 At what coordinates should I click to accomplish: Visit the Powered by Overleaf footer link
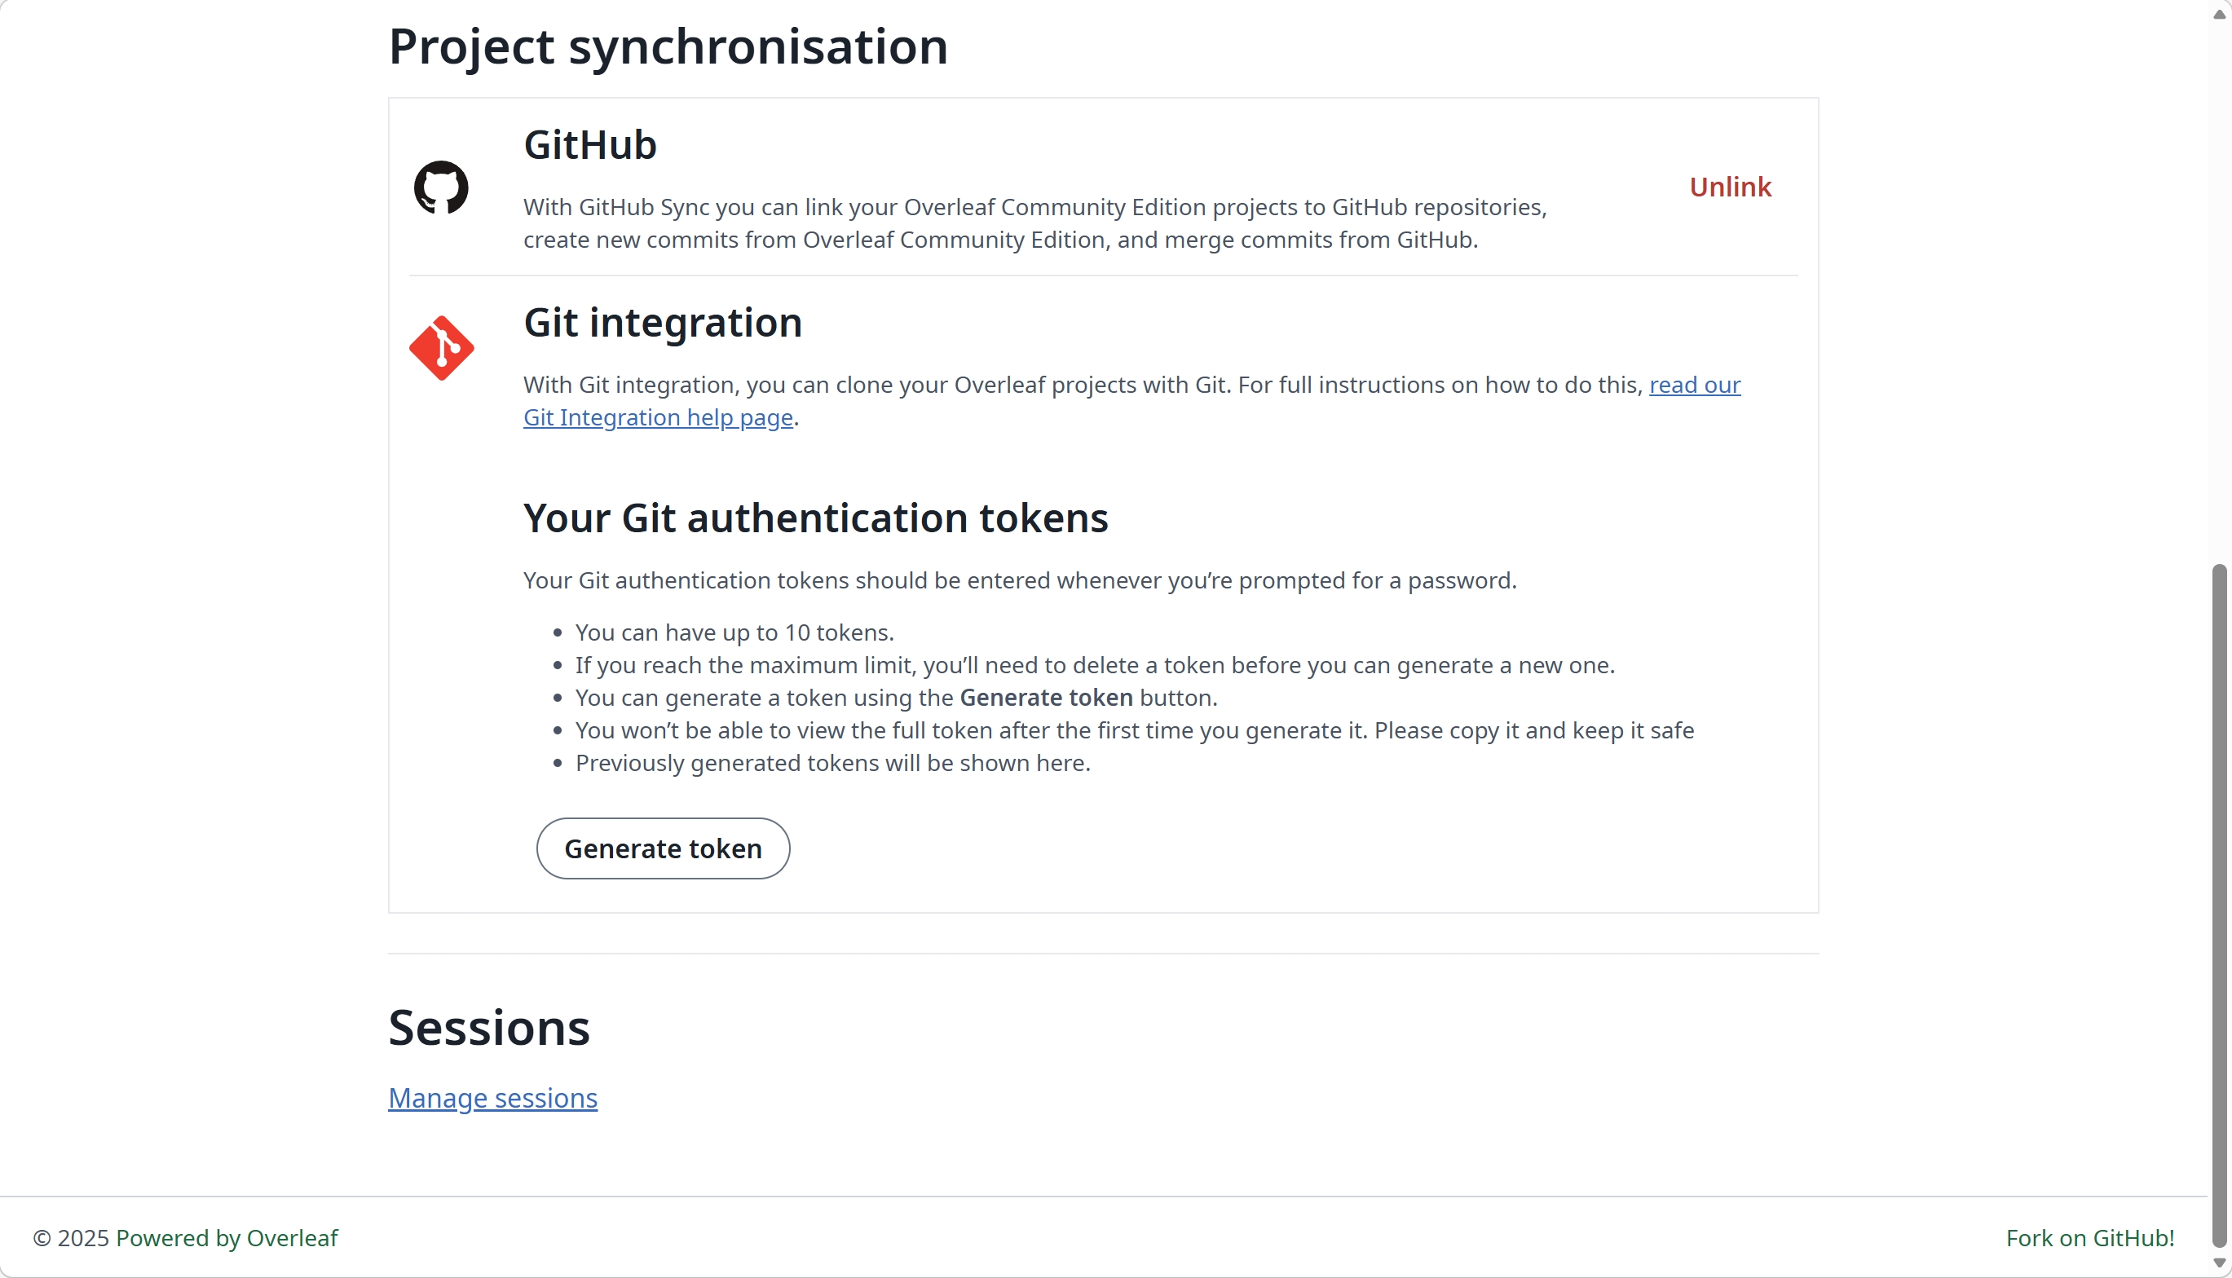click(x=227, y=1237)
